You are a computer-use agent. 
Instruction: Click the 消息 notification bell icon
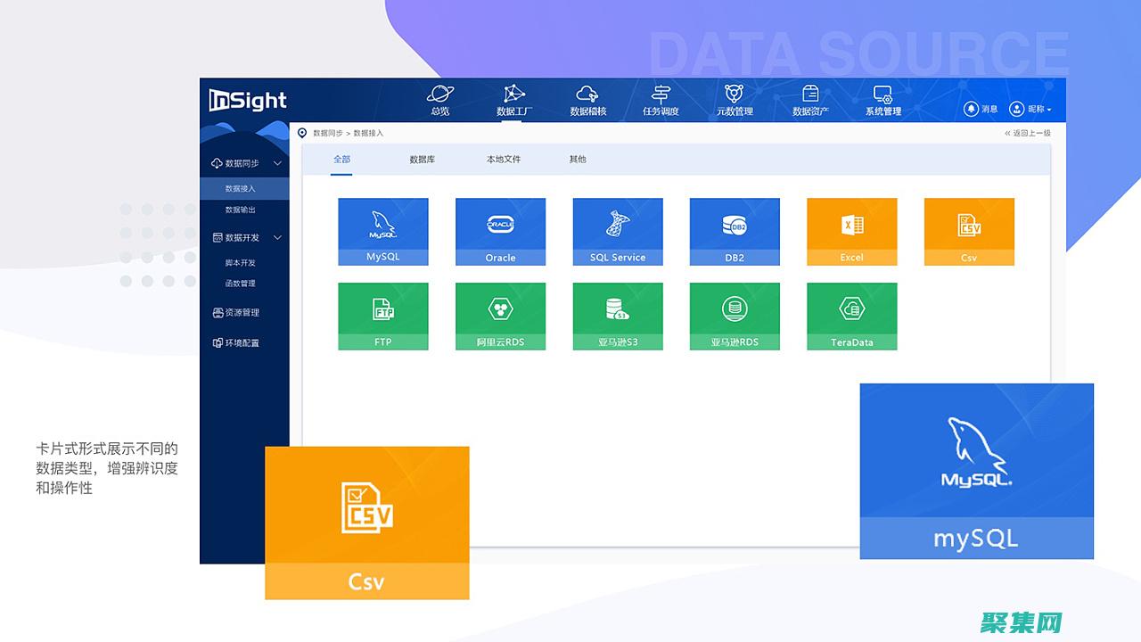pos(972,109)
